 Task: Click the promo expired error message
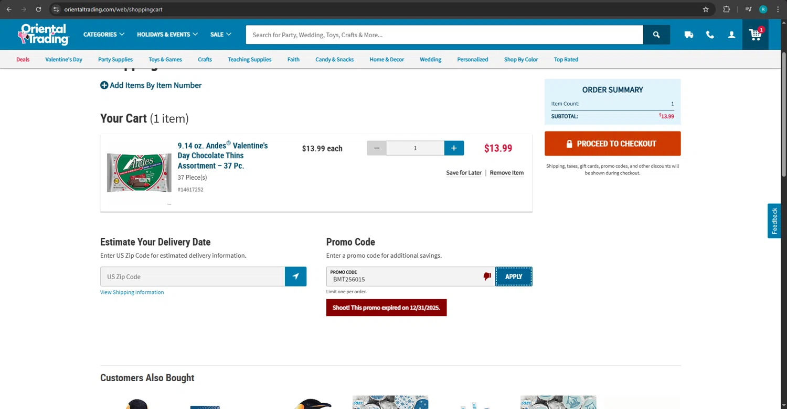coord(387,307)
